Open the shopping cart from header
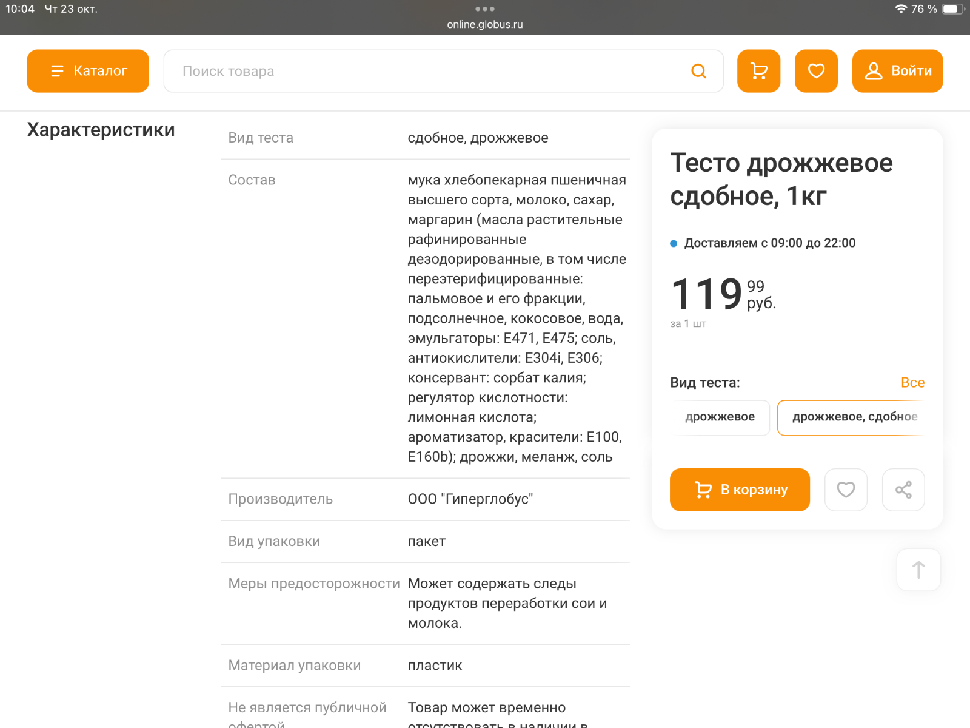This screenshot has height=728, width=970. point(758,71)
